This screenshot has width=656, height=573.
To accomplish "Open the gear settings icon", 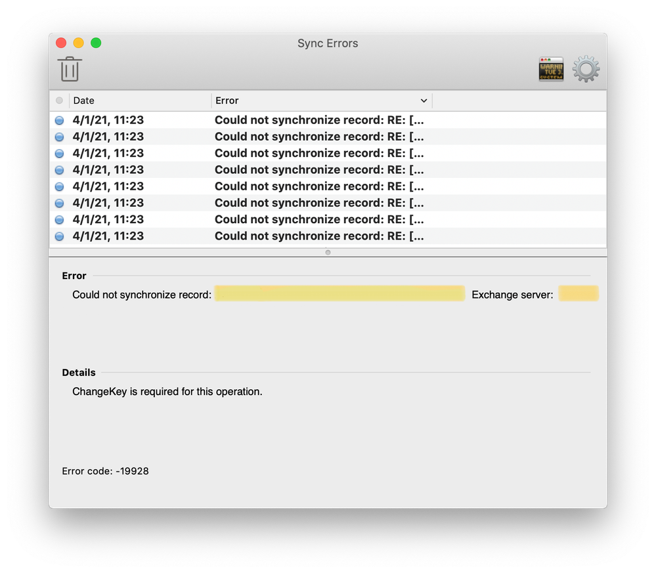I will pyautogui.click(x=586, y=69).
